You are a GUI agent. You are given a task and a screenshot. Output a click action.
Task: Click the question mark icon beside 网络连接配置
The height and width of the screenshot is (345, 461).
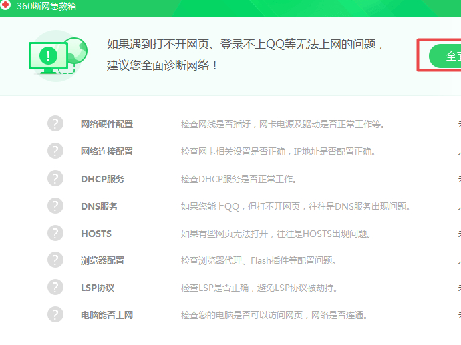coord(55,151)
